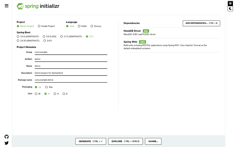This screenshot has height=147, width=243.
Task: Select Java version 11
Action: pyautogui.click(x=56, y=94)
